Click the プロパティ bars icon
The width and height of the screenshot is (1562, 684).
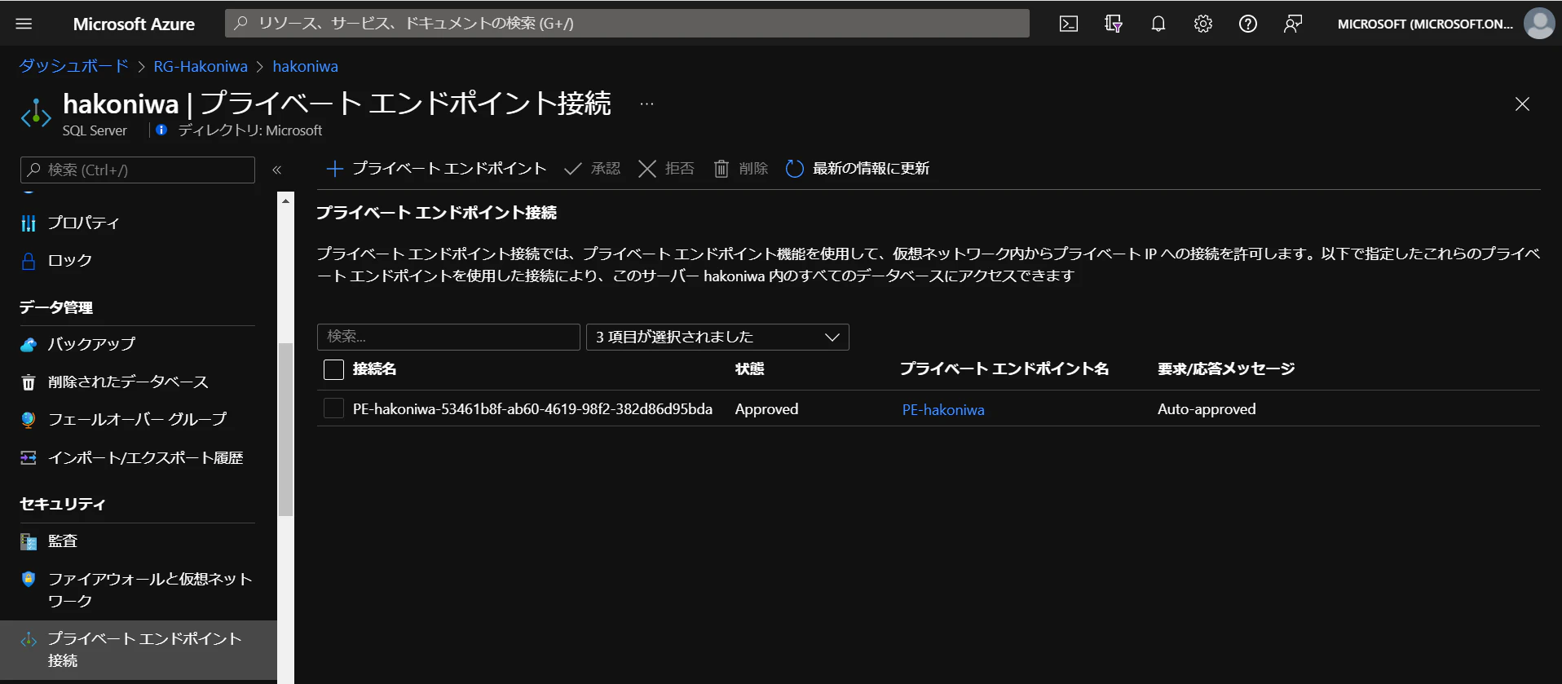pyautogui.click(x=29, y=223)
